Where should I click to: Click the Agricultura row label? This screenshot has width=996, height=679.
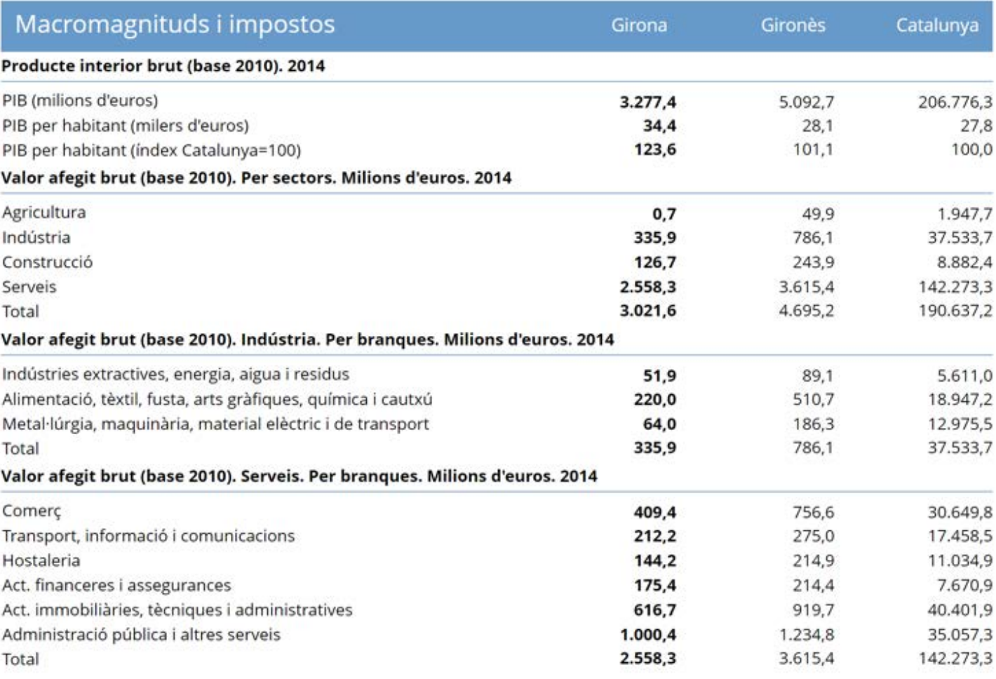(x=44, y=213)
